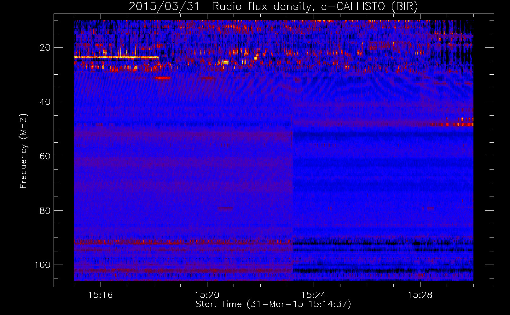Click the small red mark near 79 MHz at 15:20

pos(226,208)
